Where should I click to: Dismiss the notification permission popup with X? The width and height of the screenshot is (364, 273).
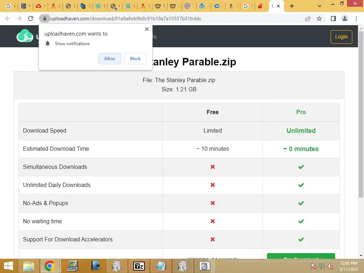pos(147,29)
